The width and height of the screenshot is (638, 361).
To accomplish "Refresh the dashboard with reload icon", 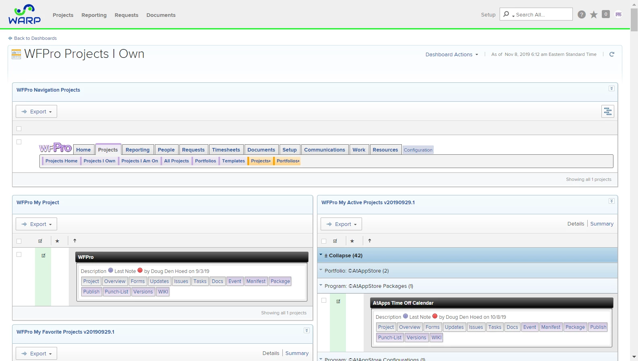I will point(612,54).
